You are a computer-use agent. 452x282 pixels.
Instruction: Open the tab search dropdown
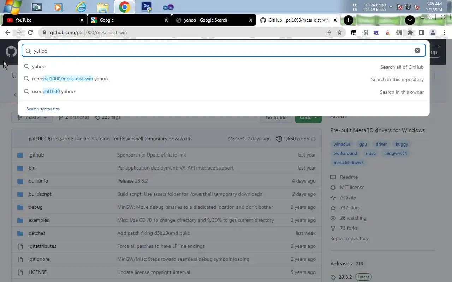point(410,20)
